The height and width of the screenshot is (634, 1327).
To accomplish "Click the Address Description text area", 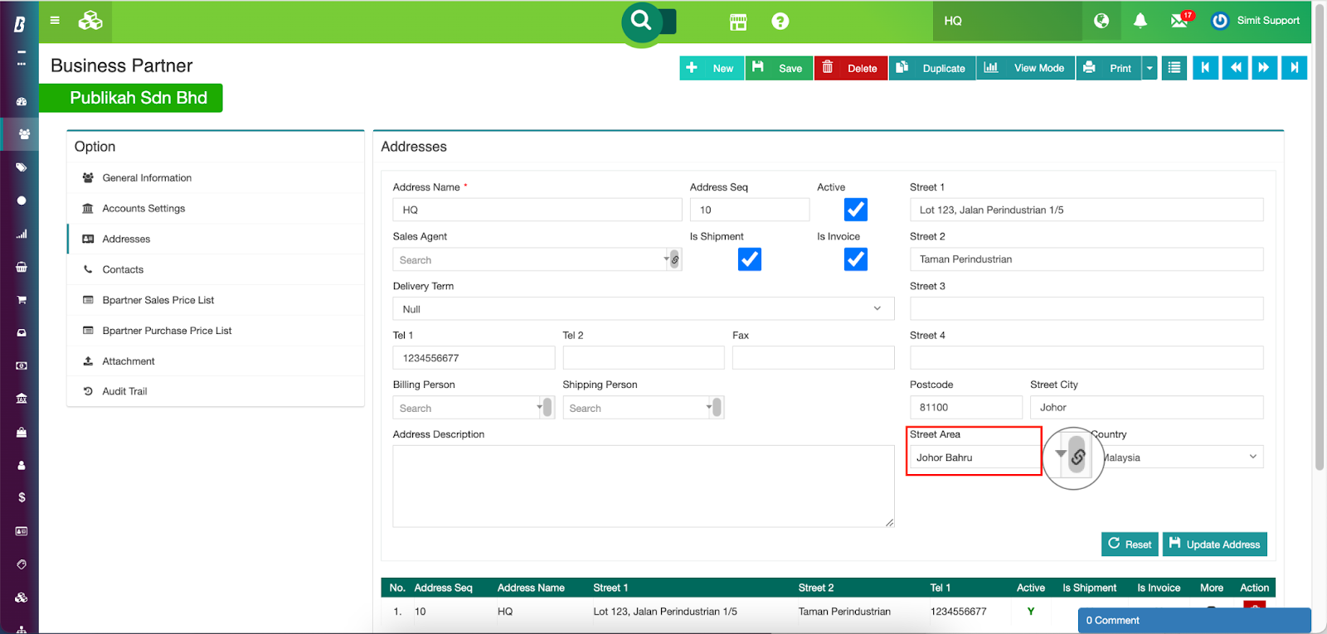I will 644,486.
